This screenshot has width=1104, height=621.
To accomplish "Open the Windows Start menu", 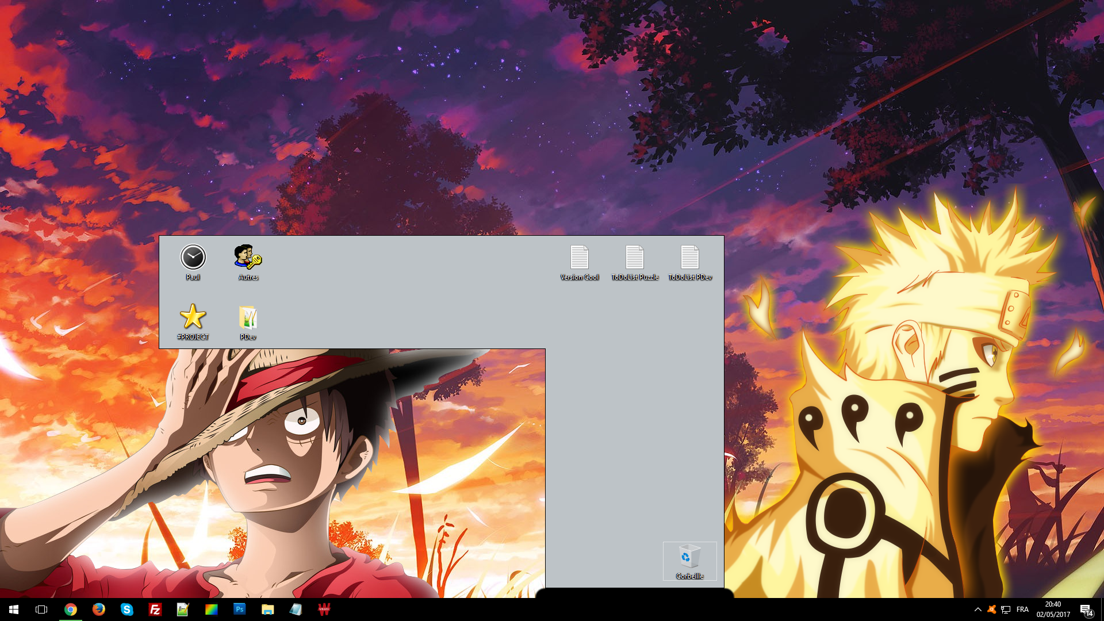I will click(x=14, y=609).
